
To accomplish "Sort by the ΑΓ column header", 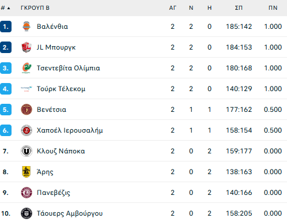I will (172, 8).
